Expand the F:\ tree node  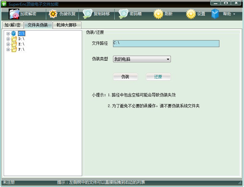tap(8, 49)
